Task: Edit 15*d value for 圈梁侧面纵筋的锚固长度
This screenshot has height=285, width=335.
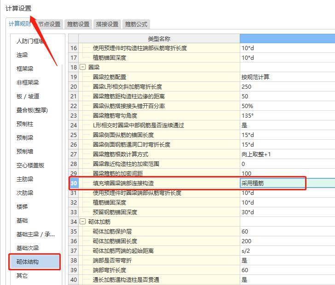Action: (x=287, y=135)
